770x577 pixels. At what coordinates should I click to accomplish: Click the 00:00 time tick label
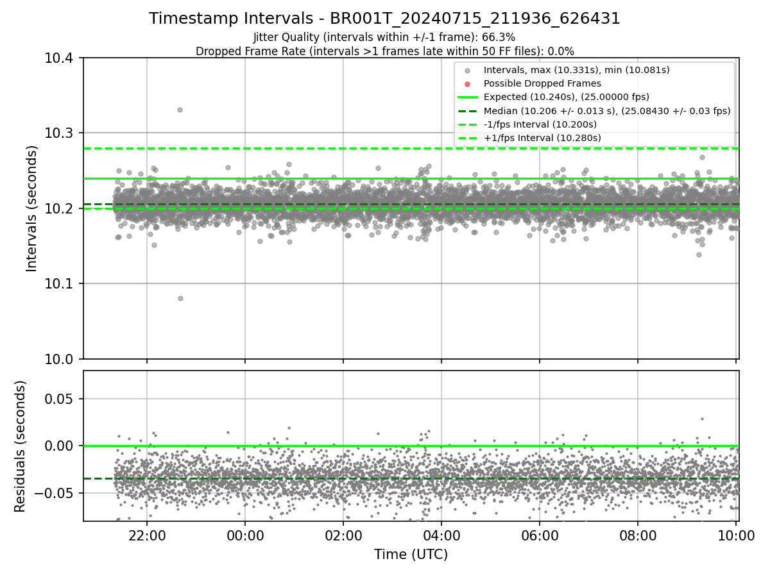pyautogui.click(x=245, y=535)
